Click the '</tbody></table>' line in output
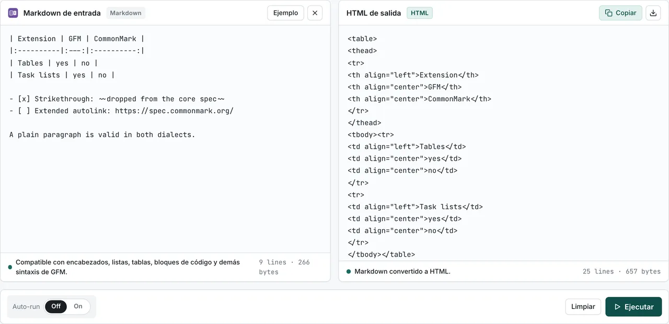 pyautogui.click(x=381, y=255)
